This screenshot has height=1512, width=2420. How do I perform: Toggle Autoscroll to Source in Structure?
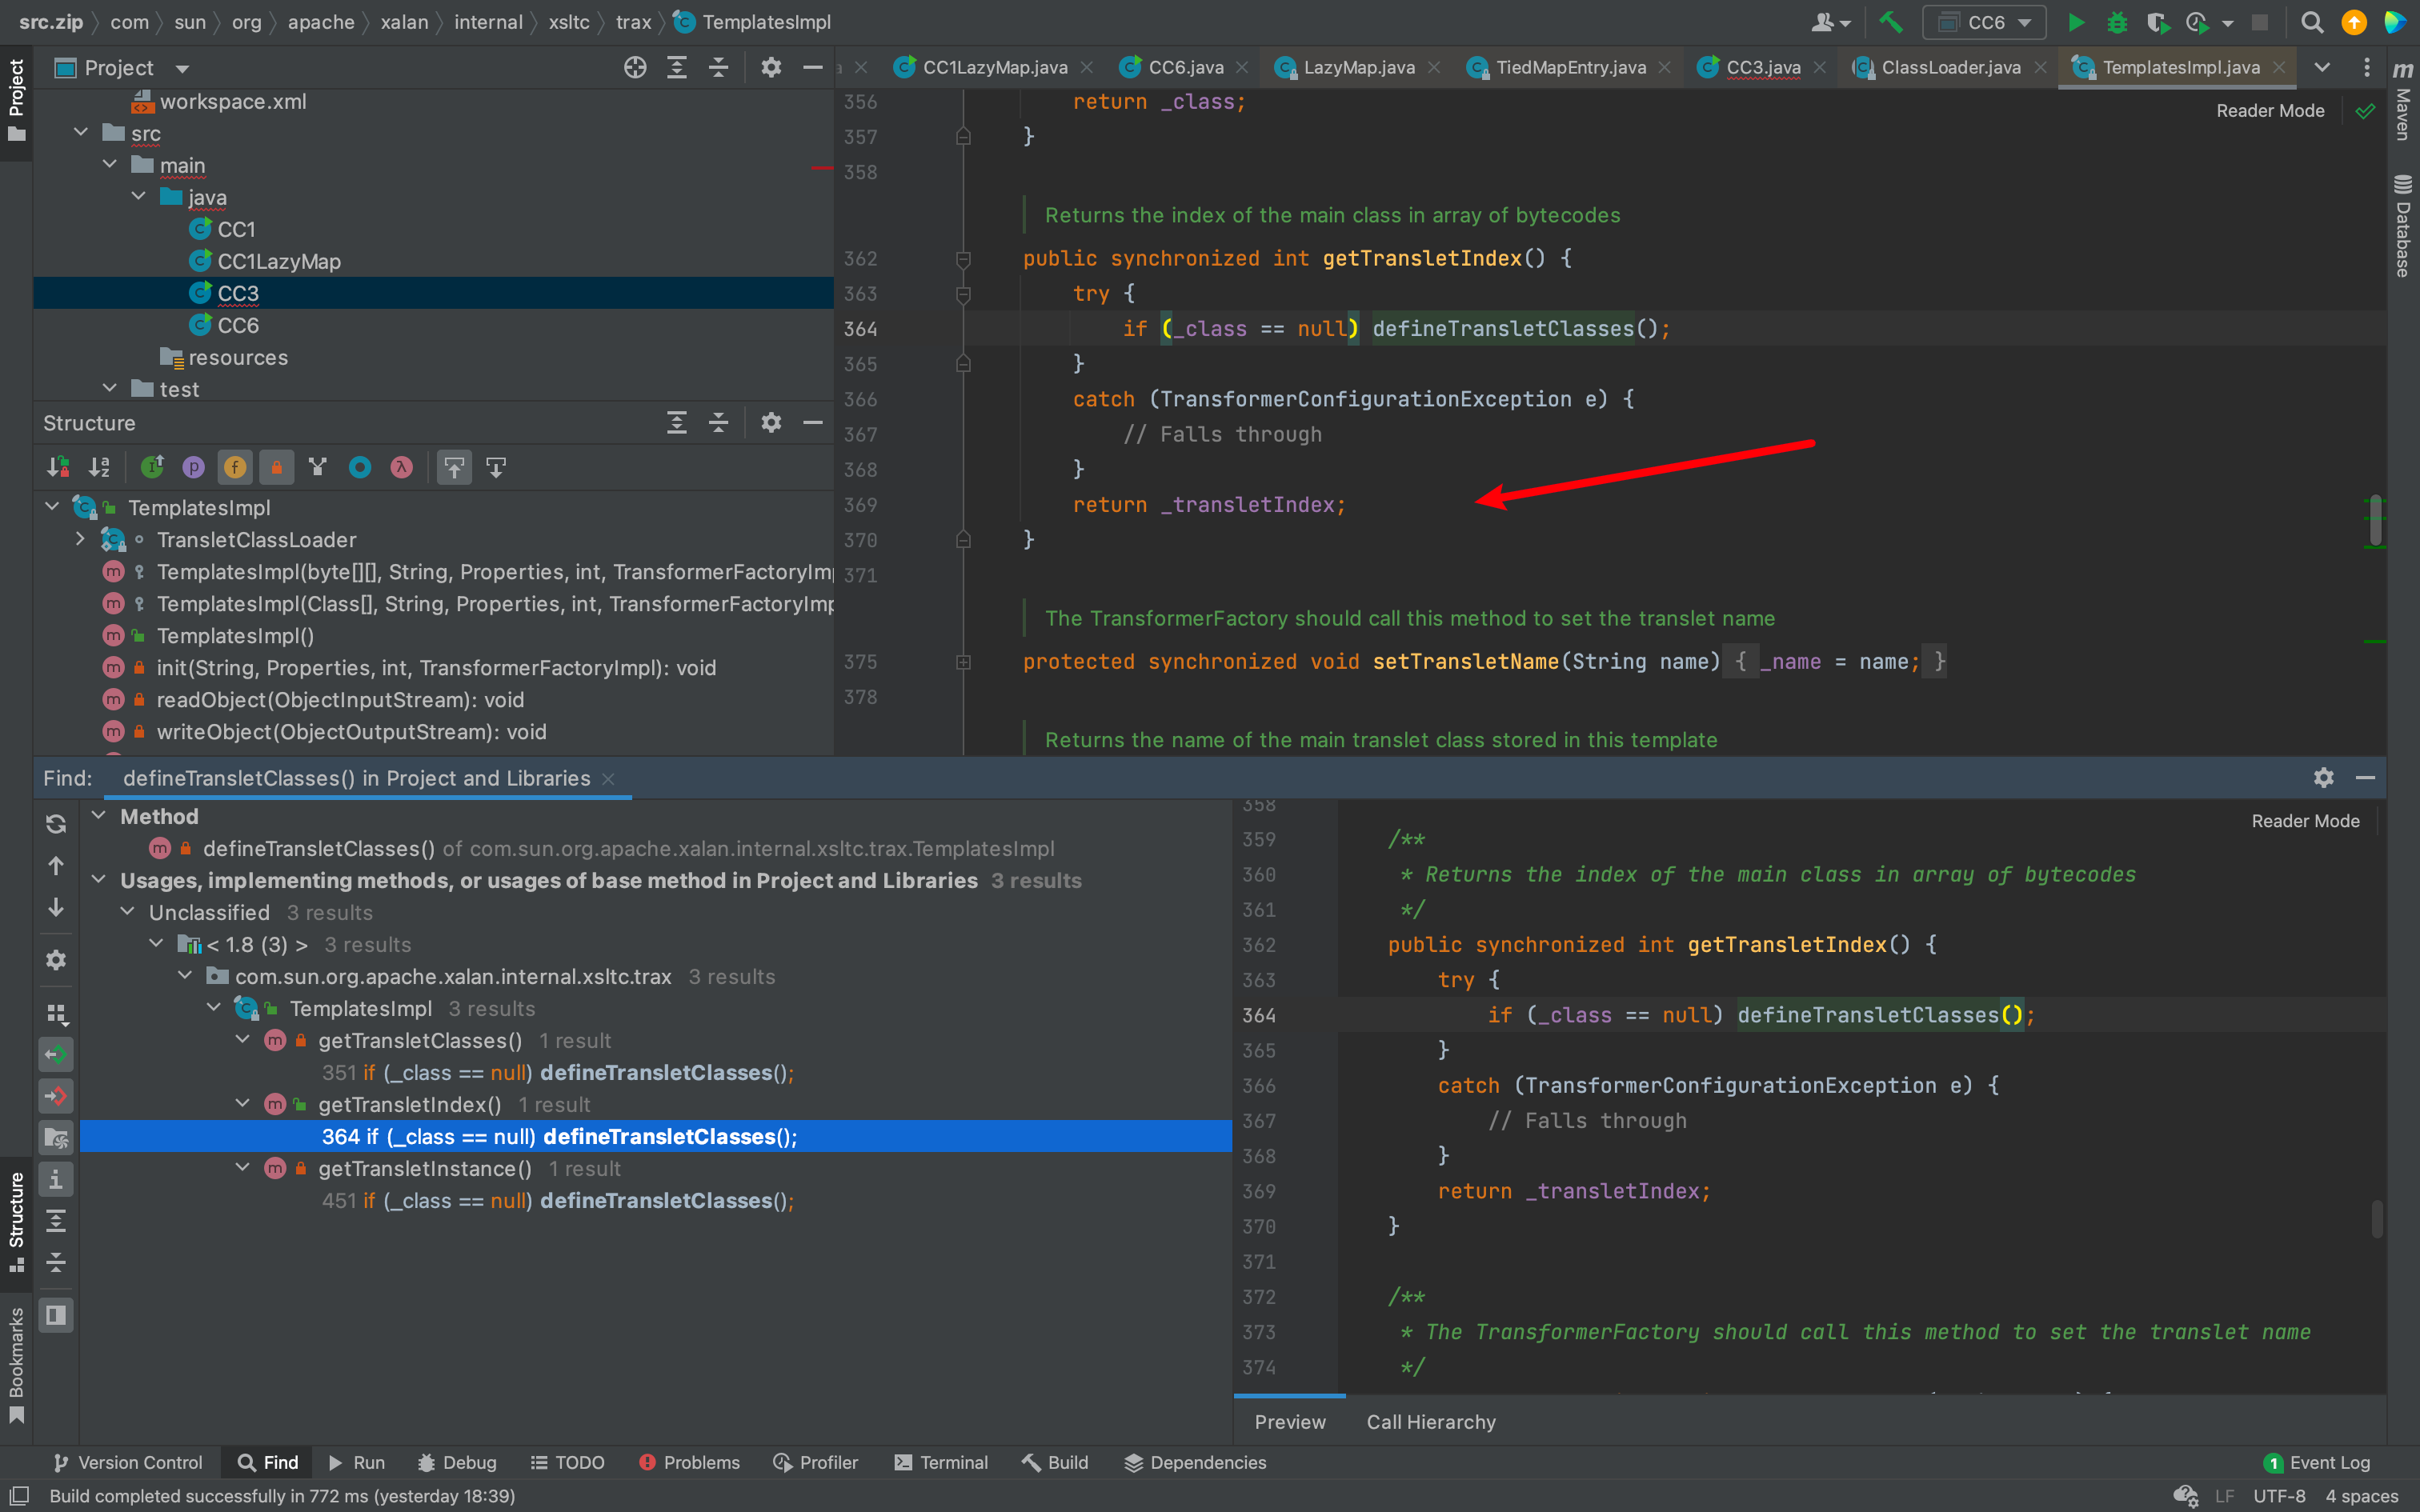454,467
